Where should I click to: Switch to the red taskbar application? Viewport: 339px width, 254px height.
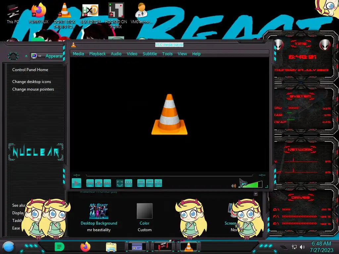coord(163,246)
